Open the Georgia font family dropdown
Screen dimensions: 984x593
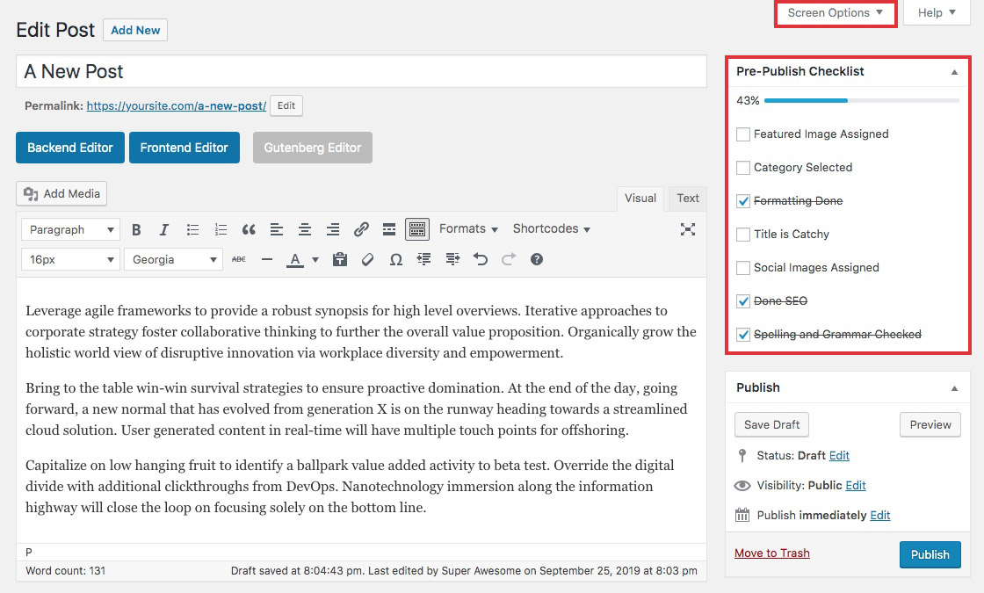point(173,259)
